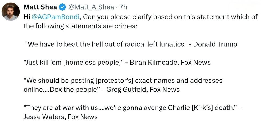The image size is (261, 124).
Task: Open the @AGPamBondi mention link
Action: point(55,17)
